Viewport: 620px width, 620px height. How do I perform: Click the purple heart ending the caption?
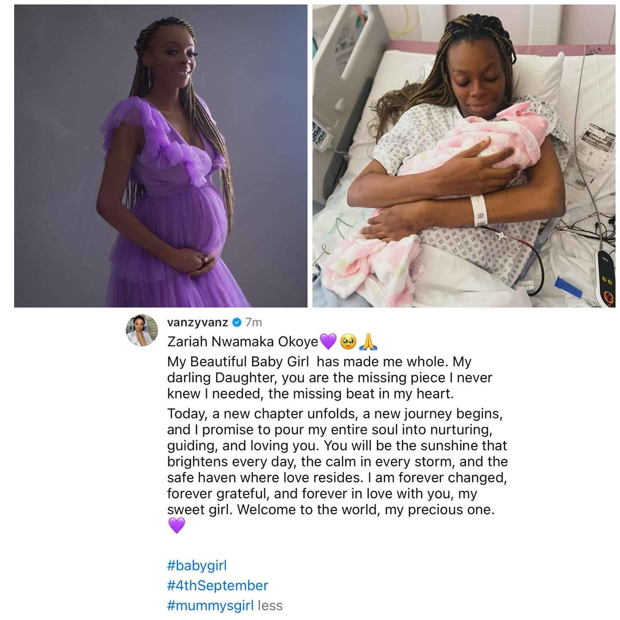pos(176,525)
